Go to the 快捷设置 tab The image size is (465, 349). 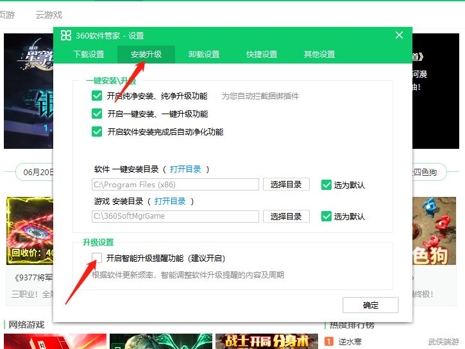[262, 55]
